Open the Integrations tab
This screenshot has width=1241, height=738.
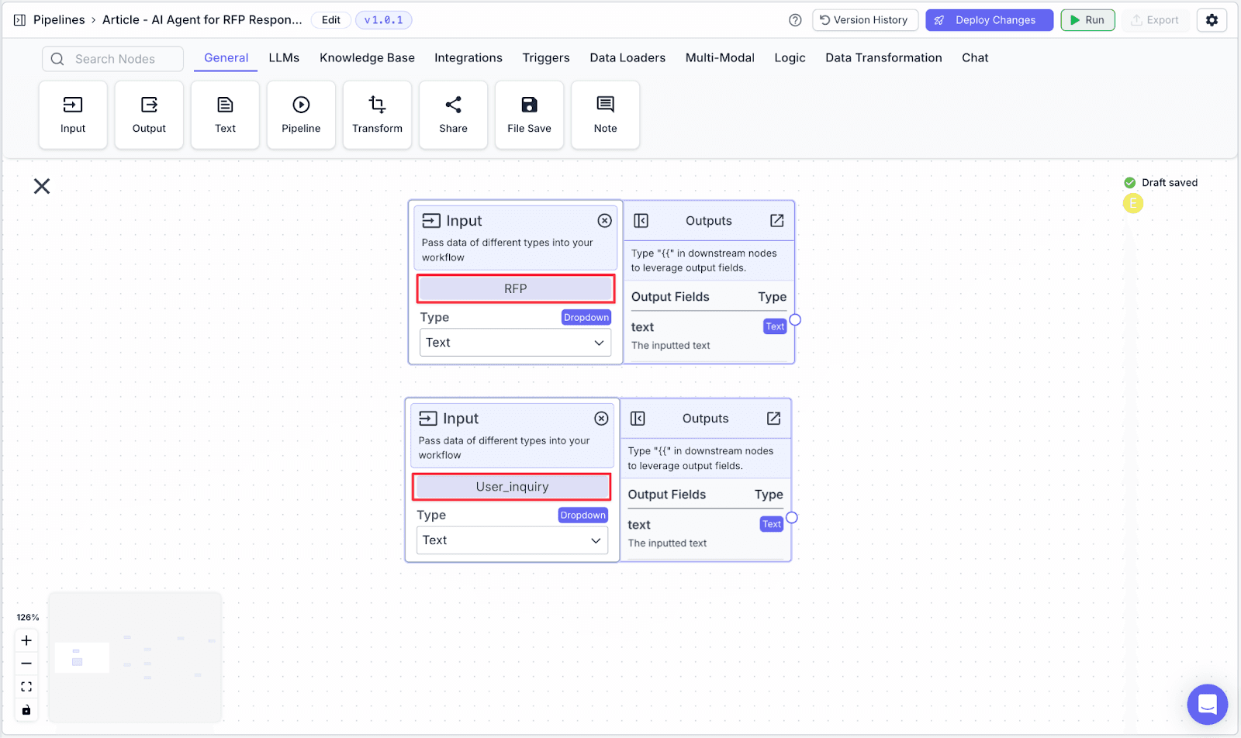pyautogui.click(x=468, y=58)
